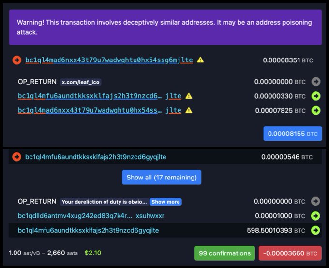Click the 0.00001000 BTC output amount

[280, 216]
